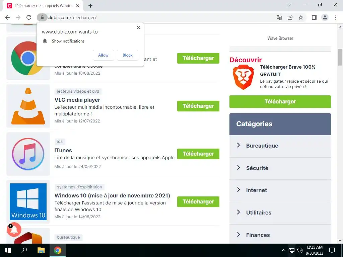The width and height of the screenshot is (343, 257).
Task: Click scrollbar down arrow
Action: point(340,241)
